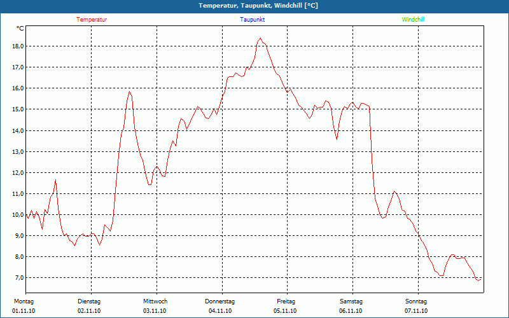Select the Sonntag day label
Image resolution: width=509 pixels, height=318 pixels.
point(416,301)
